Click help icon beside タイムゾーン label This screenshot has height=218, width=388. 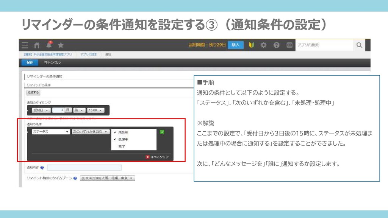coord(75,178)
